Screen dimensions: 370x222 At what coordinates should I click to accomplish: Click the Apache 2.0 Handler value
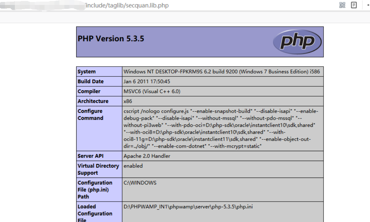pos(147,156)
